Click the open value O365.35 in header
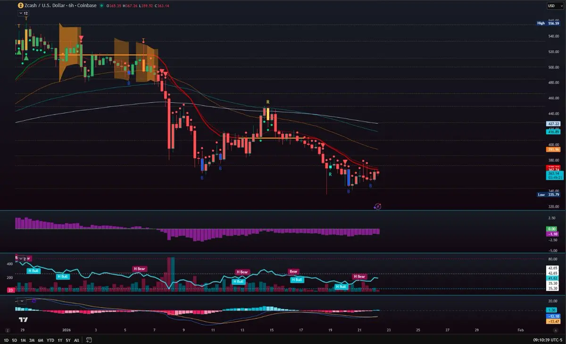 114,6
